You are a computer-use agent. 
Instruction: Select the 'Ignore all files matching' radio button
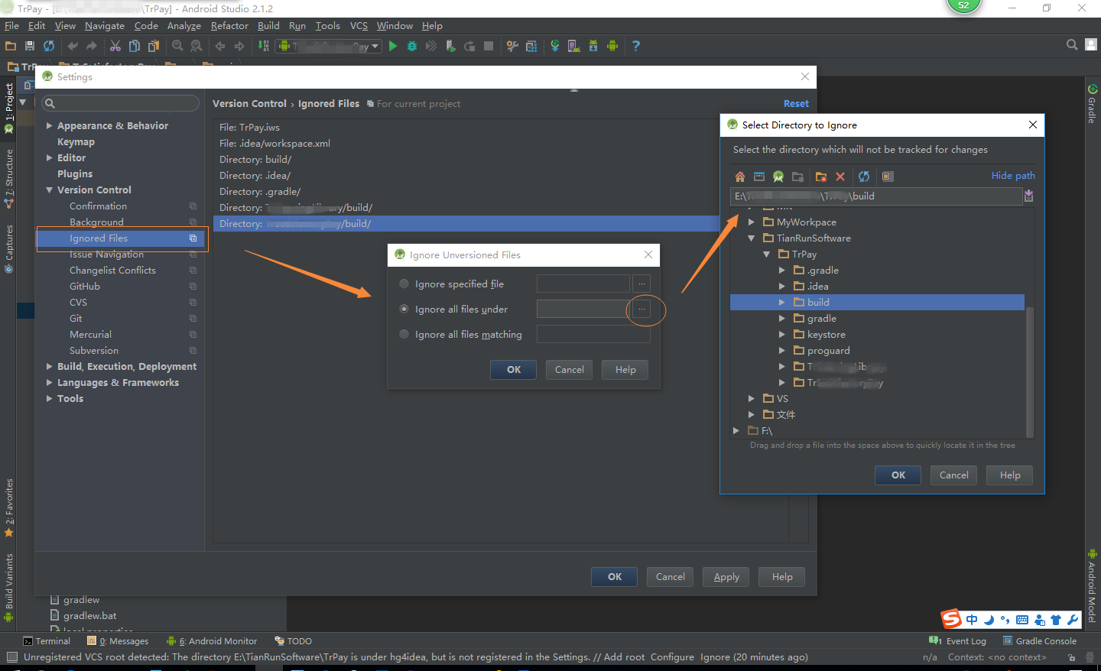404,334
